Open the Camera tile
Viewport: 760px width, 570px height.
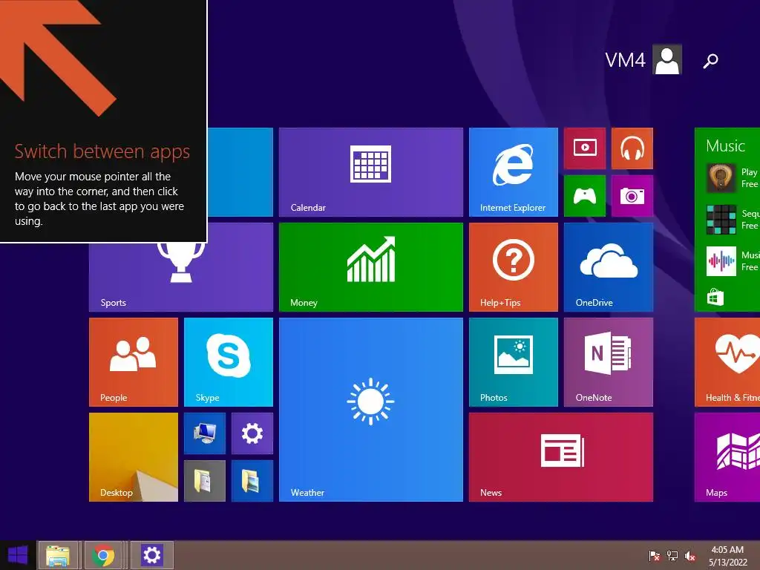[632, 196]
